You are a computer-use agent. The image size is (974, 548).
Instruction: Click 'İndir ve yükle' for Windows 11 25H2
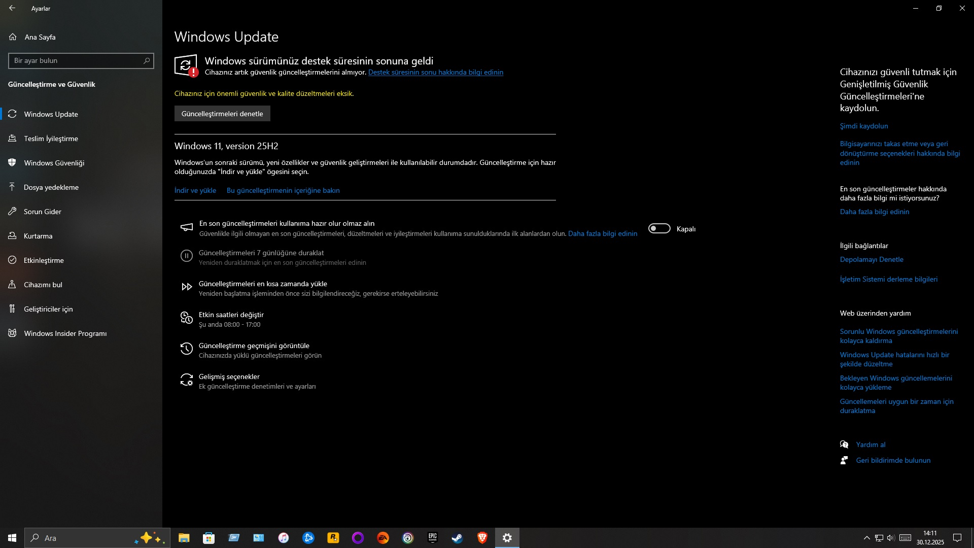195,191
